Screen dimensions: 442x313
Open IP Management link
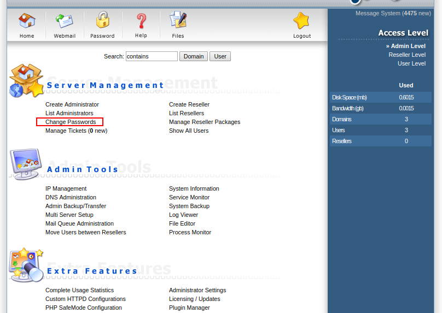(66, 188)
